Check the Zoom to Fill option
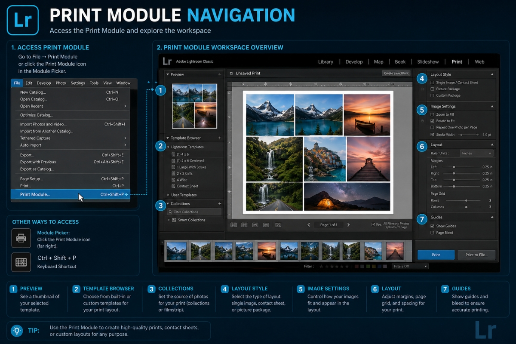The width and height of the screenshot is (516, 344). (432, 114)
